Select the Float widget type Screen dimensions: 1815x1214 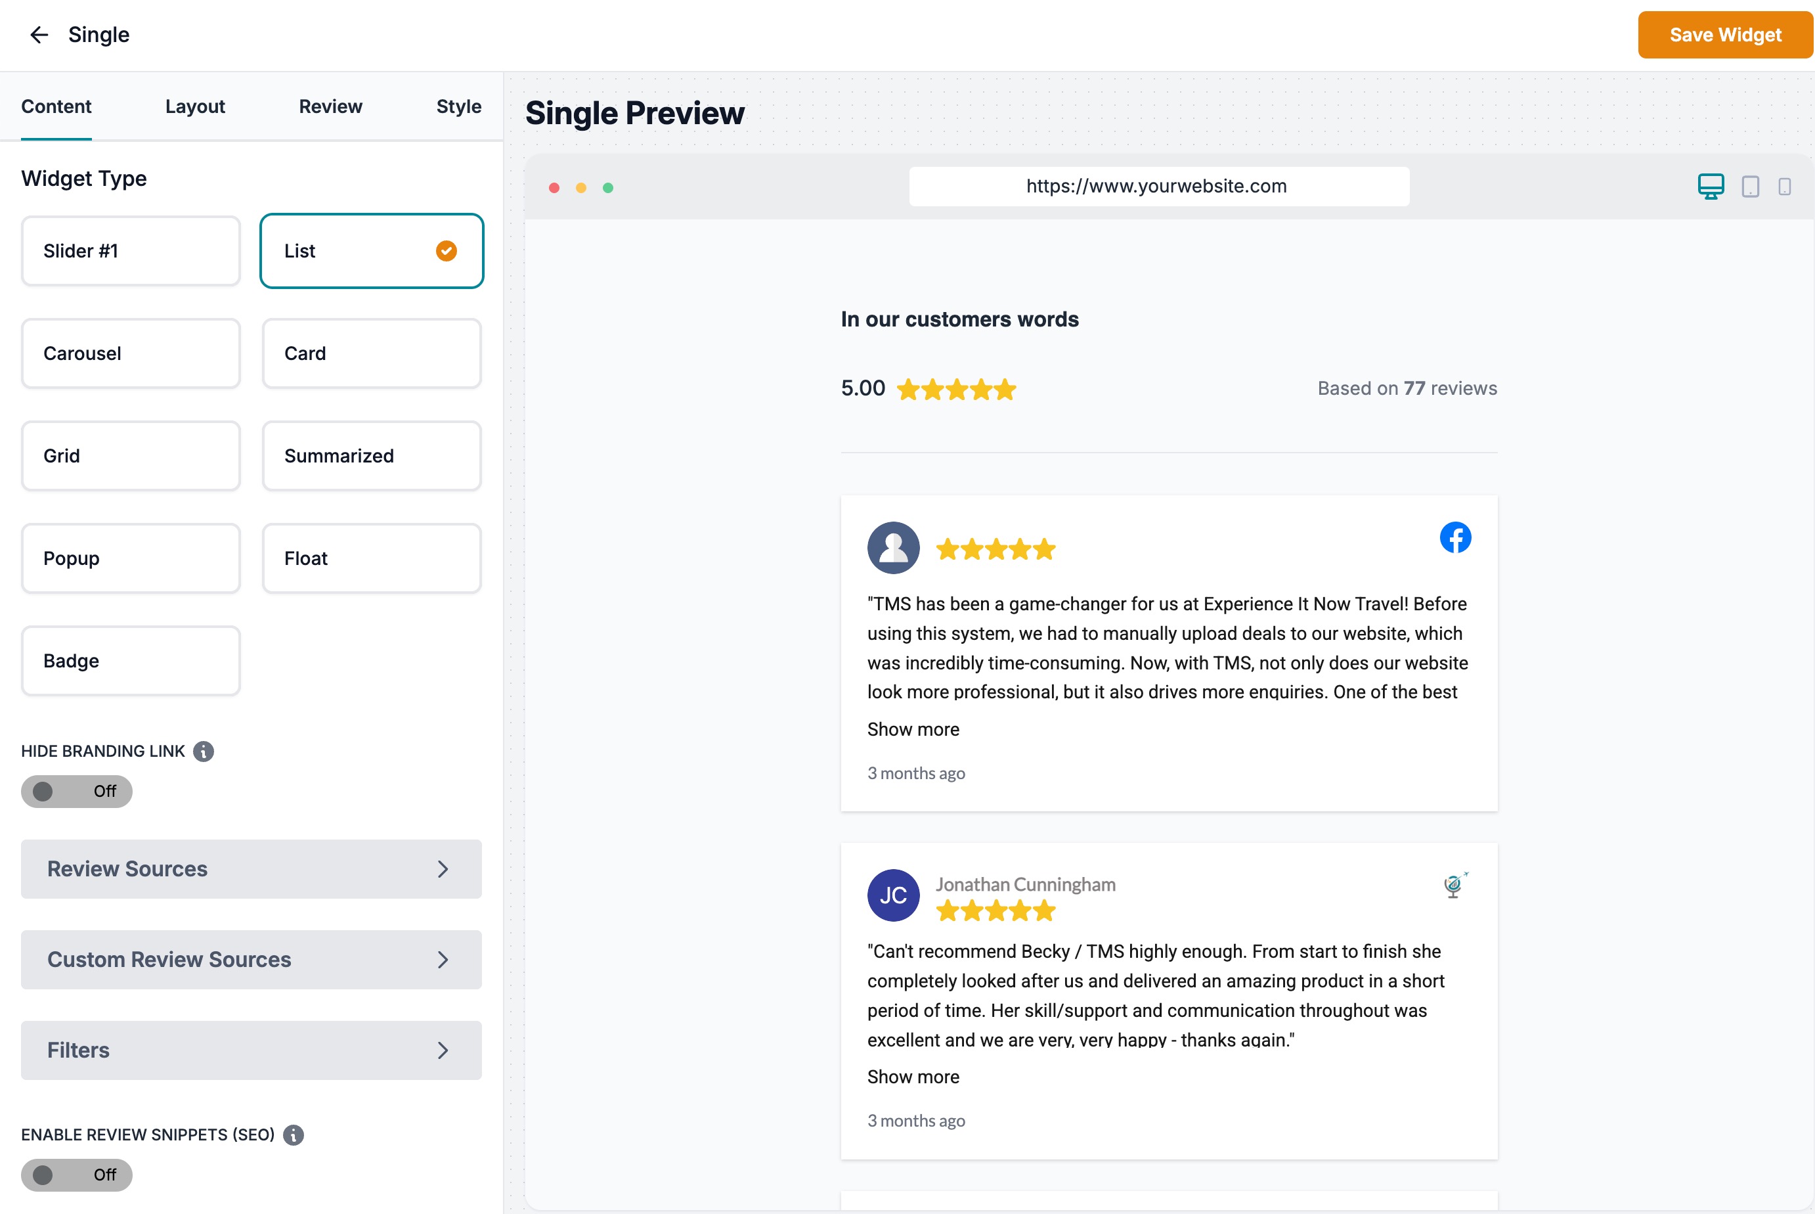pos(372,558)
